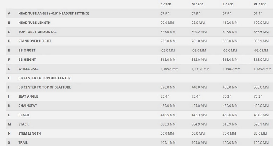Select the Seat Angle row label

click(x=28, y=96)
